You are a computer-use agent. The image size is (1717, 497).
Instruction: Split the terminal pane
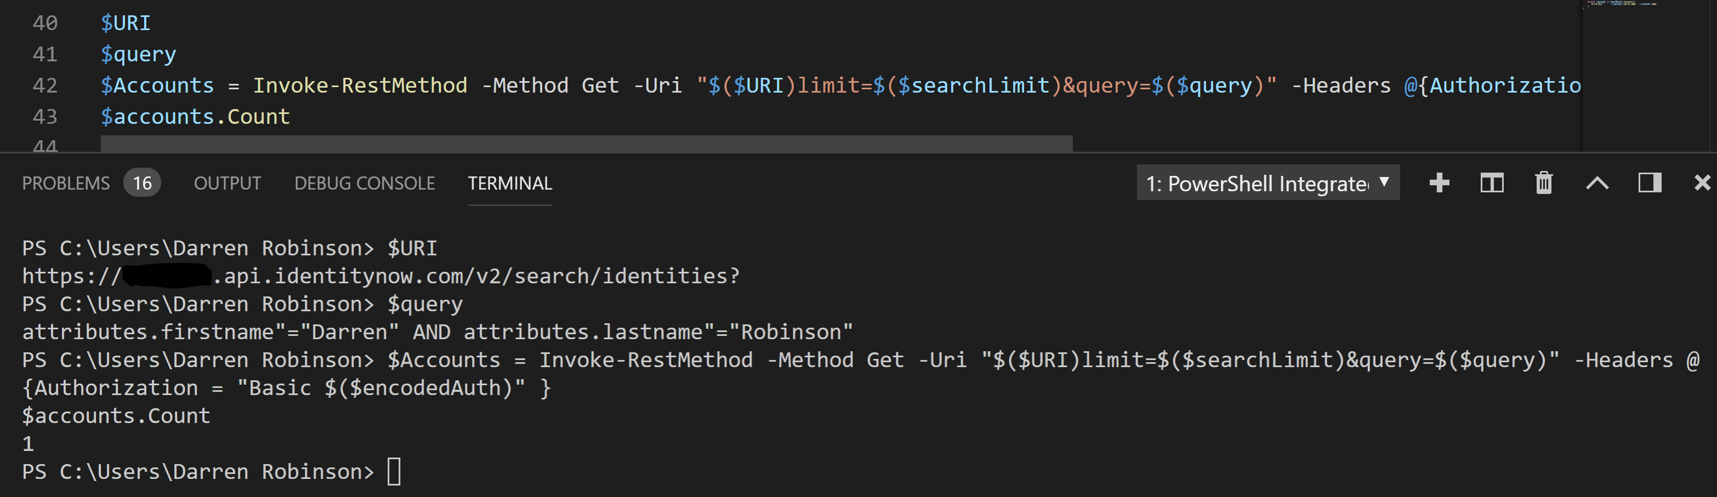pos(1492,182)
